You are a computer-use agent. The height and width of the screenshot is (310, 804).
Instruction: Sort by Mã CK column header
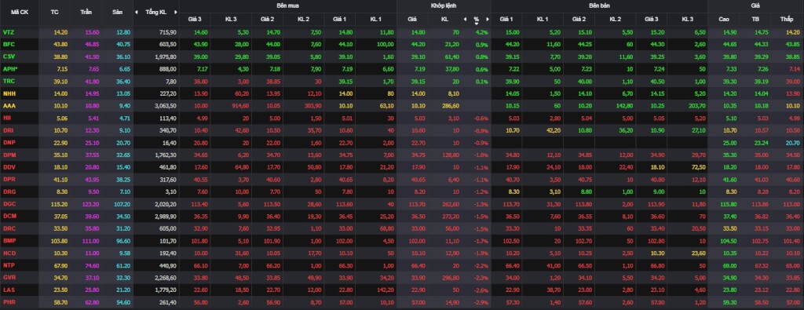[13, 13]
